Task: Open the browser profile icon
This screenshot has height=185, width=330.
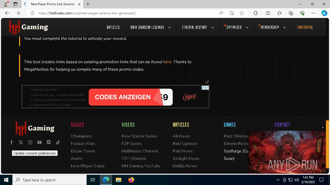Action: click(5, 4)
